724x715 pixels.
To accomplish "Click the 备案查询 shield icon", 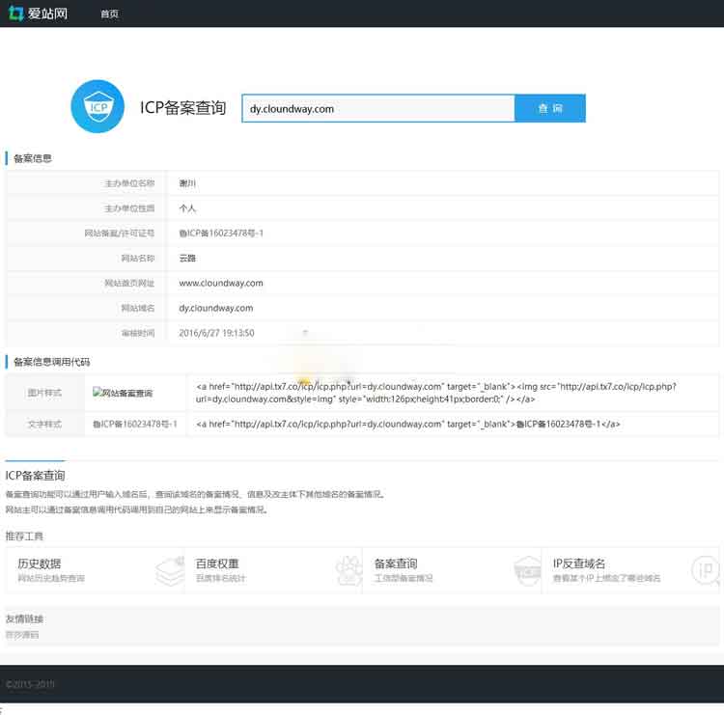I will point(527,571).
